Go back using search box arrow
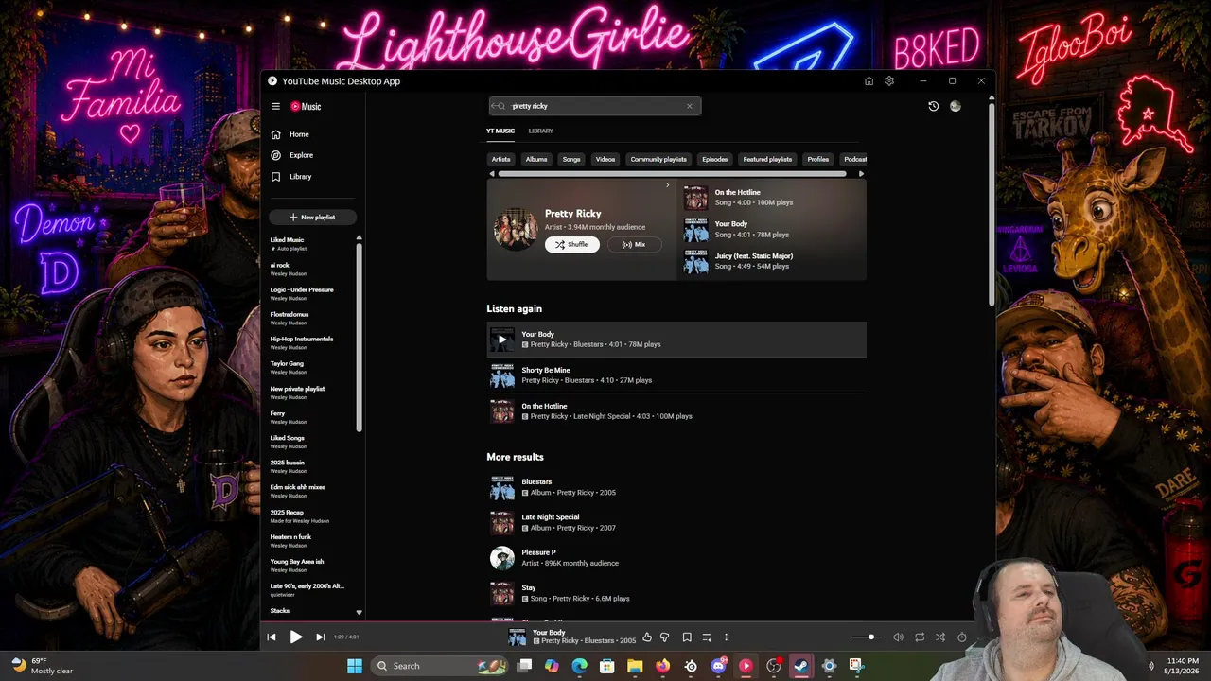Image resolution: width=1211 pixels, height=681 pixels. click(x=495, y=106)
